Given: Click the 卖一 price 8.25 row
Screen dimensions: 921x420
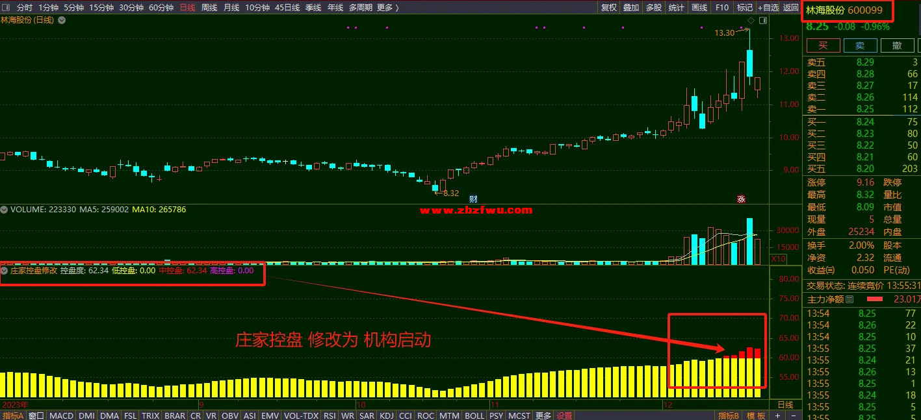Looking at the screenshot, I should pos(863,109).
